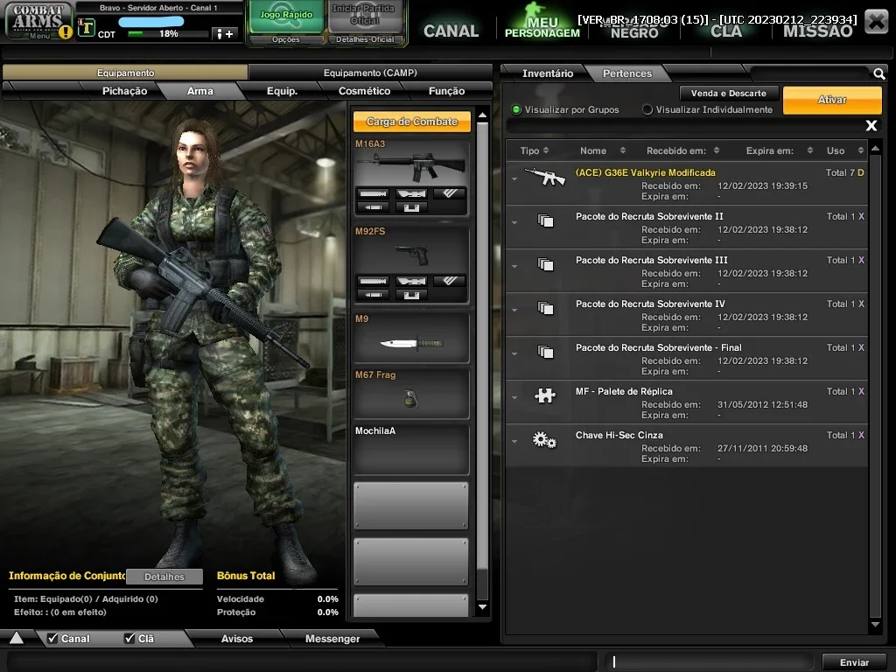Expand the MF Palete de Réplica row
The width and height of the screenshot is (896, 672).
pyautogui.click(x=514, y=398)
